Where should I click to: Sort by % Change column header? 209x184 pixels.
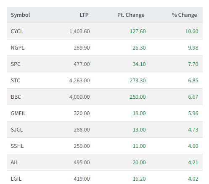tap(185, 15)
